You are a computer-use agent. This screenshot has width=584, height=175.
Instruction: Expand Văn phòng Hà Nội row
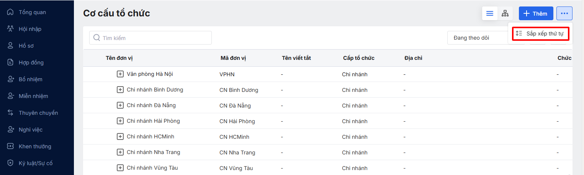pyautogui.click(x=120, y=74)
